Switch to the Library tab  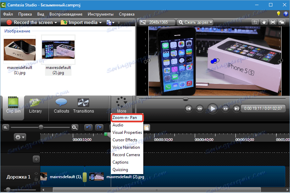click(35, 105)
